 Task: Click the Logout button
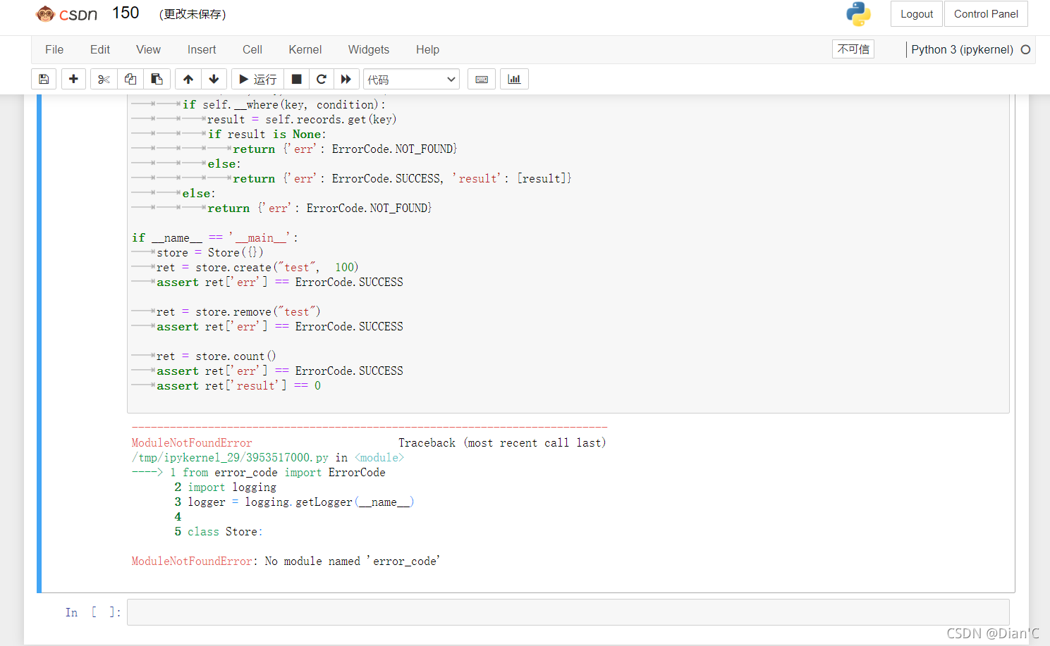click(917, 14)
